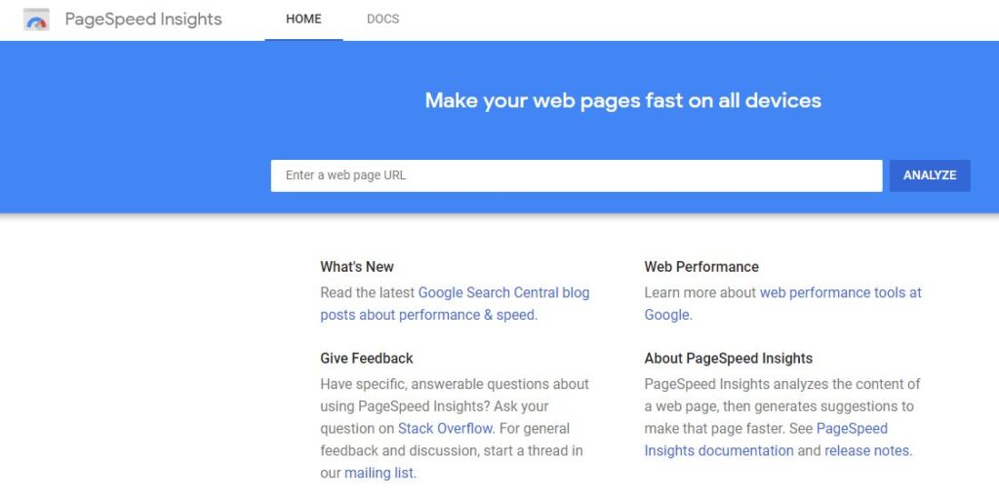Viewport: 999px width, 500px height.
Task: Click the 'What's New' heading
Action: point(357,267)
